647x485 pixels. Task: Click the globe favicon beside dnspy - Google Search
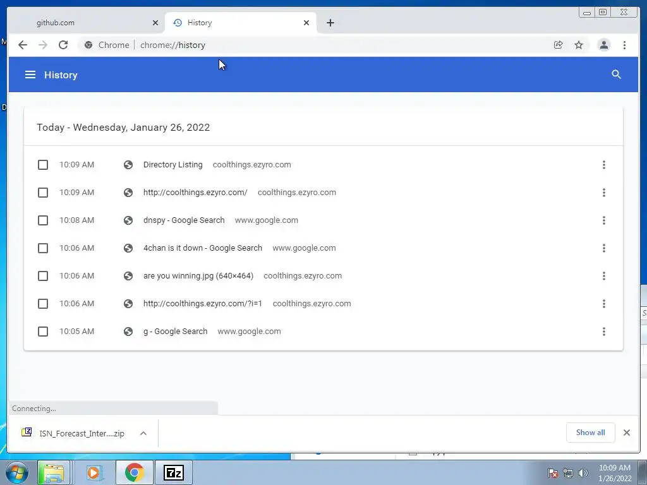point(128,220)
